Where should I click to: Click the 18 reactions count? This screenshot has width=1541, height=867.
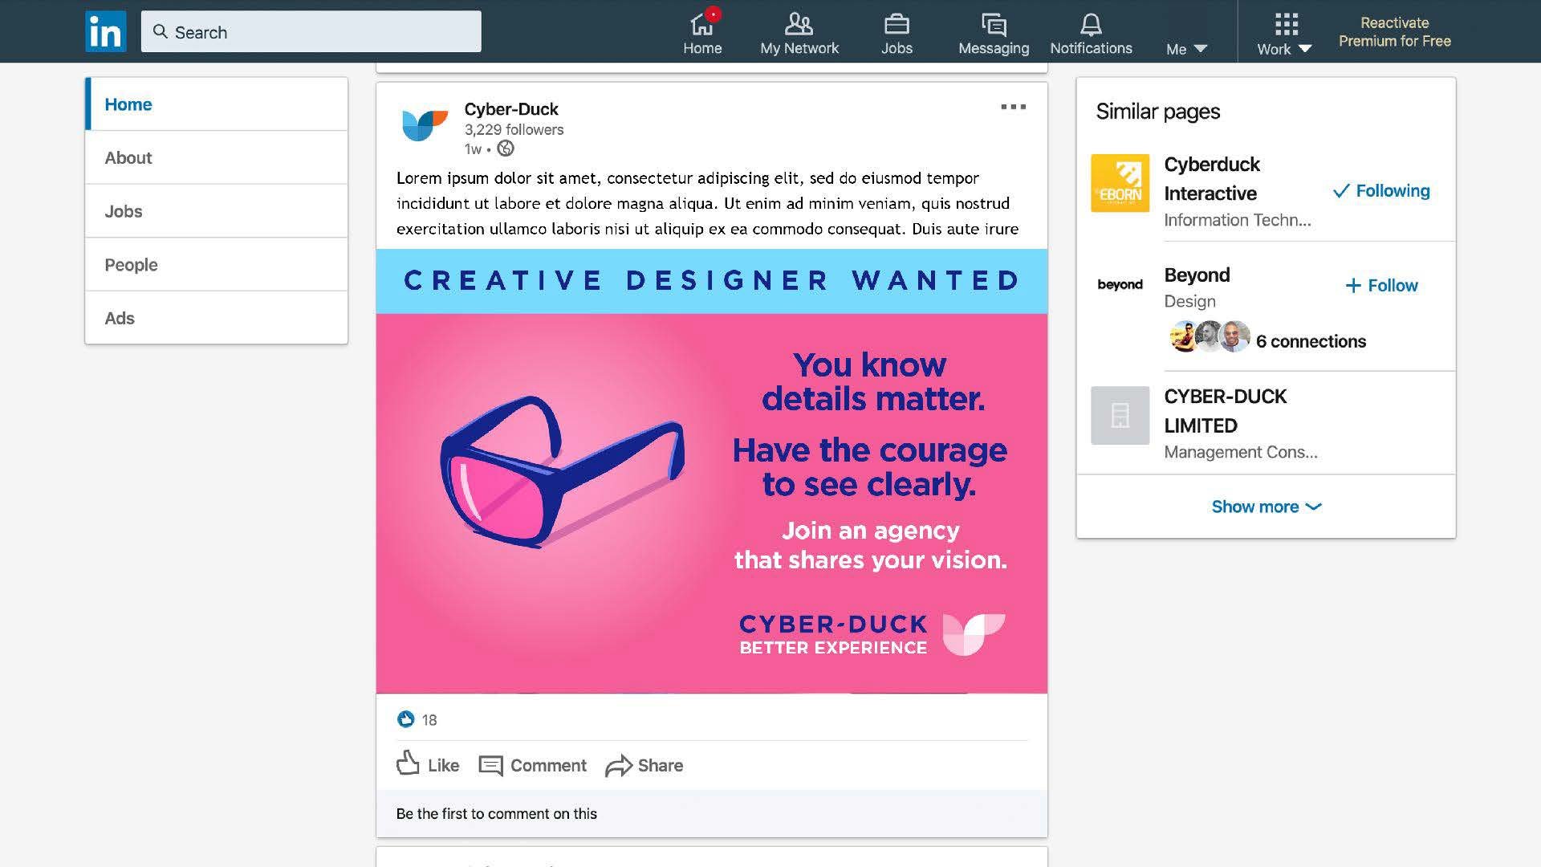(429, 720)
